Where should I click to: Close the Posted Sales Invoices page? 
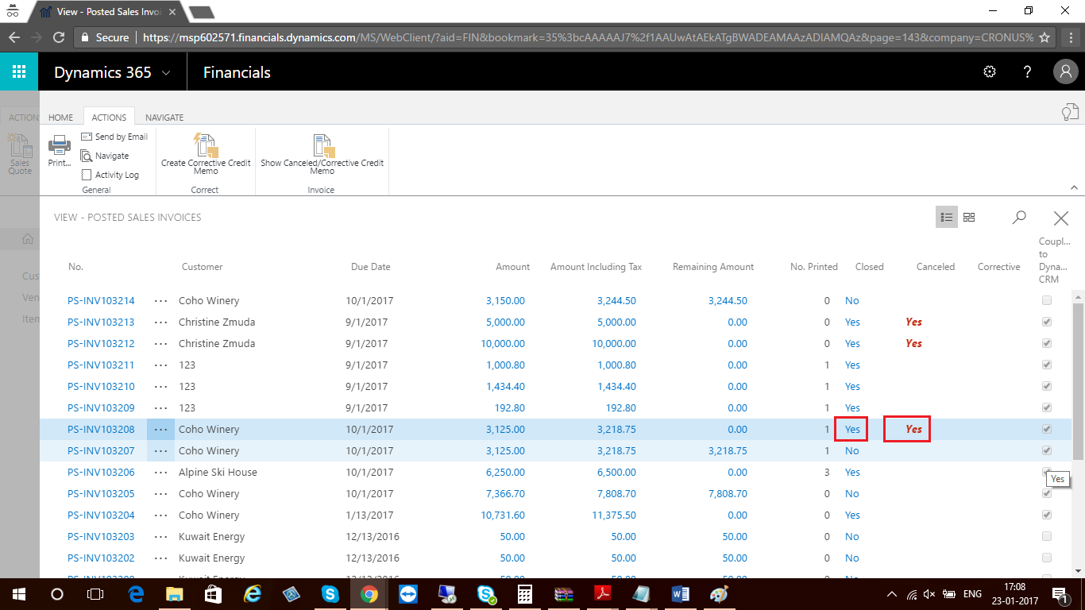pos(1060,218)
